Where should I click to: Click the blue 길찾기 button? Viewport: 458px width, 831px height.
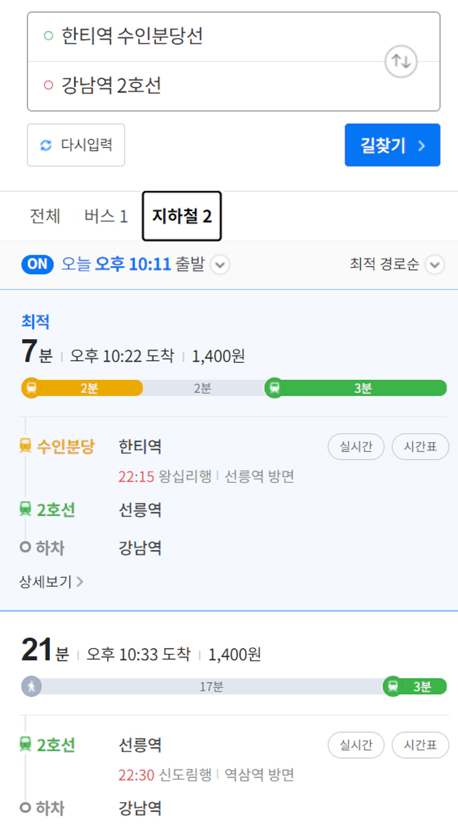tap(392, 145)
